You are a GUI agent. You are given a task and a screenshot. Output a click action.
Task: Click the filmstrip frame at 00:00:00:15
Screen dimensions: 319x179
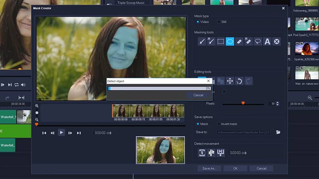138,111
